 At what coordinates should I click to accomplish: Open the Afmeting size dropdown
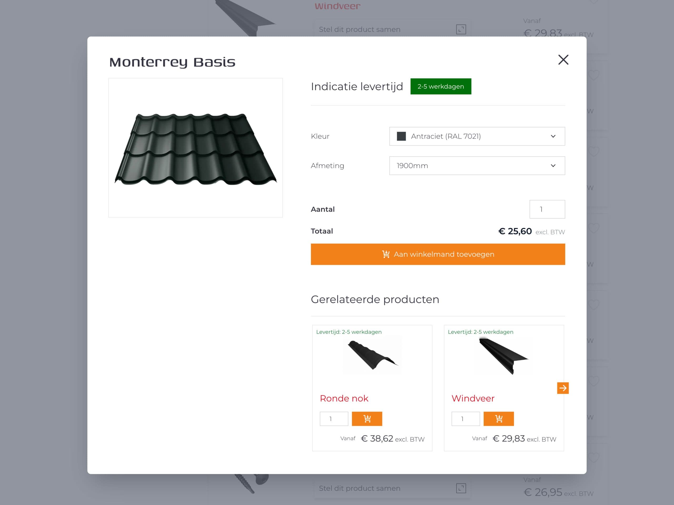click(x=477, y=166)
